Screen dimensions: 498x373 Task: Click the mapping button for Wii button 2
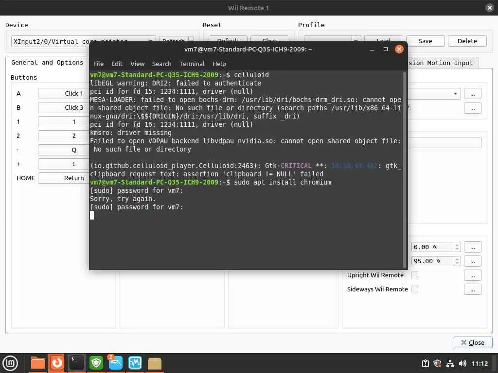[x=64, y=136]
